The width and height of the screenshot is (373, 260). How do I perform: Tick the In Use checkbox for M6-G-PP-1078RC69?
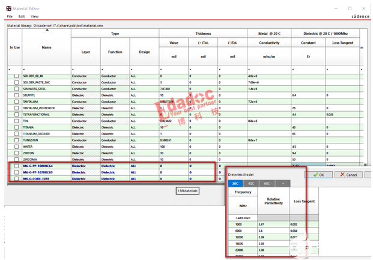[x=16, y=172]
